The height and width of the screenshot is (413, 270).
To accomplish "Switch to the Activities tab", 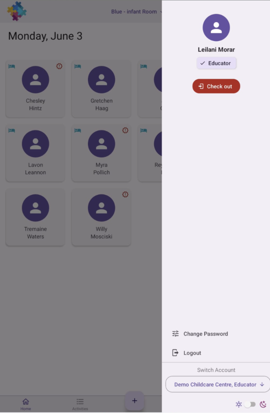I will coord(80,404).
